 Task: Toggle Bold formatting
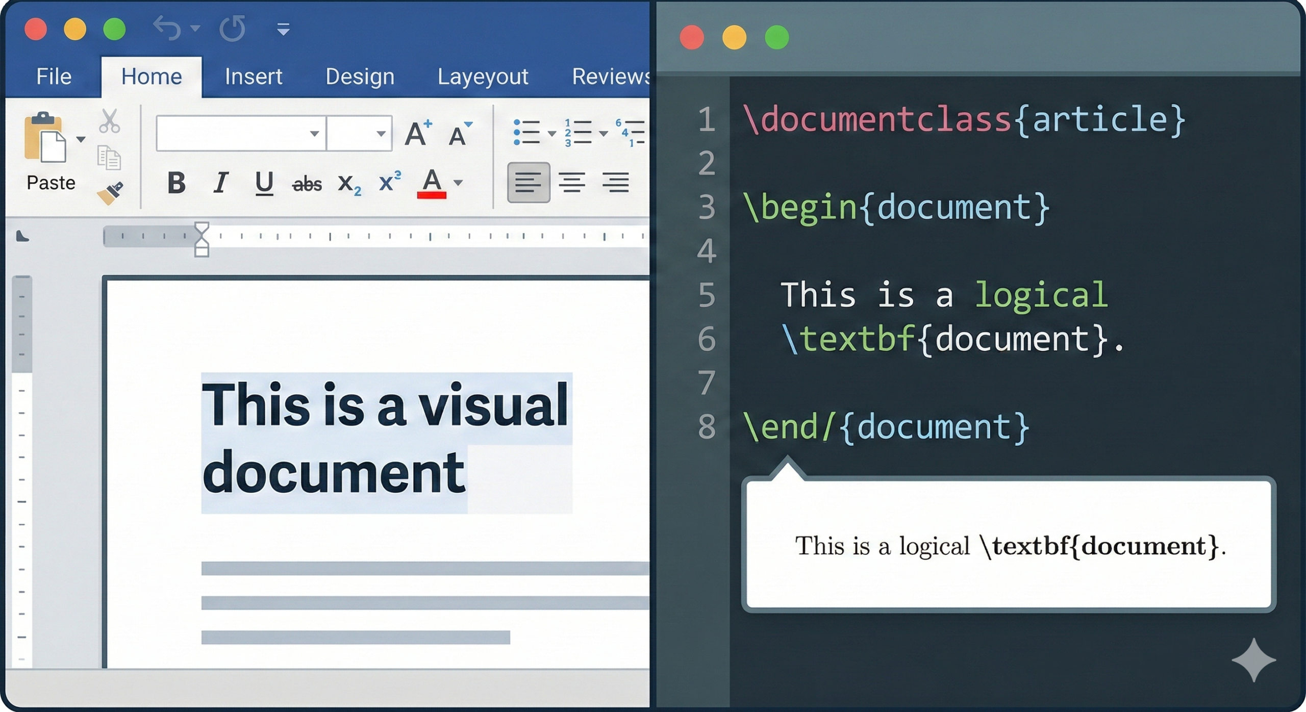point(177,183)
